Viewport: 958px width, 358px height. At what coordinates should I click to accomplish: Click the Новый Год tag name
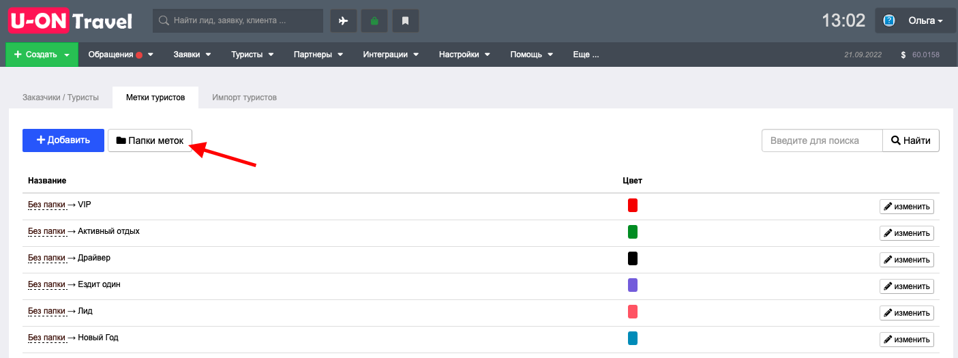tap(98, 338)
